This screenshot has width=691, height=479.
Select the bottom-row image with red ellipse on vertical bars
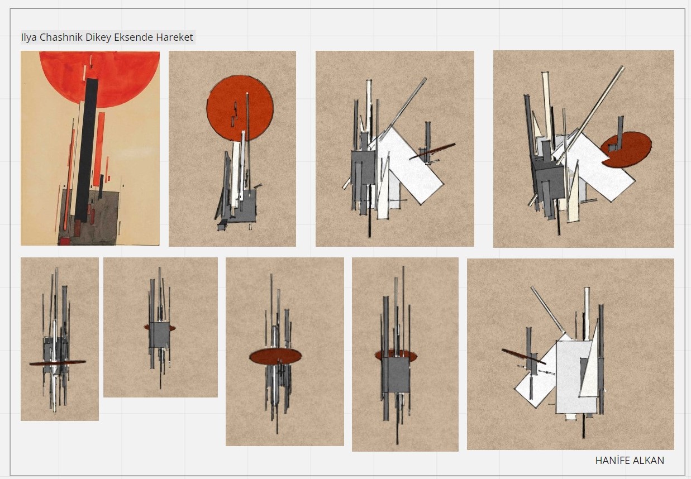(x=285, y=352)
